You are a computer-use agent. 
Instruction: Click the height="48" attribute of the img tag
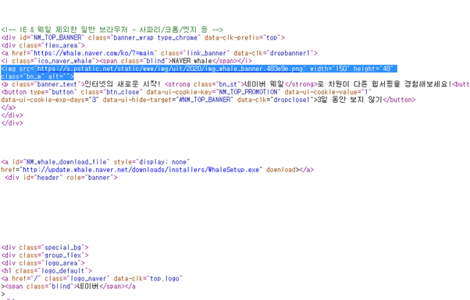tap(373, 69)
